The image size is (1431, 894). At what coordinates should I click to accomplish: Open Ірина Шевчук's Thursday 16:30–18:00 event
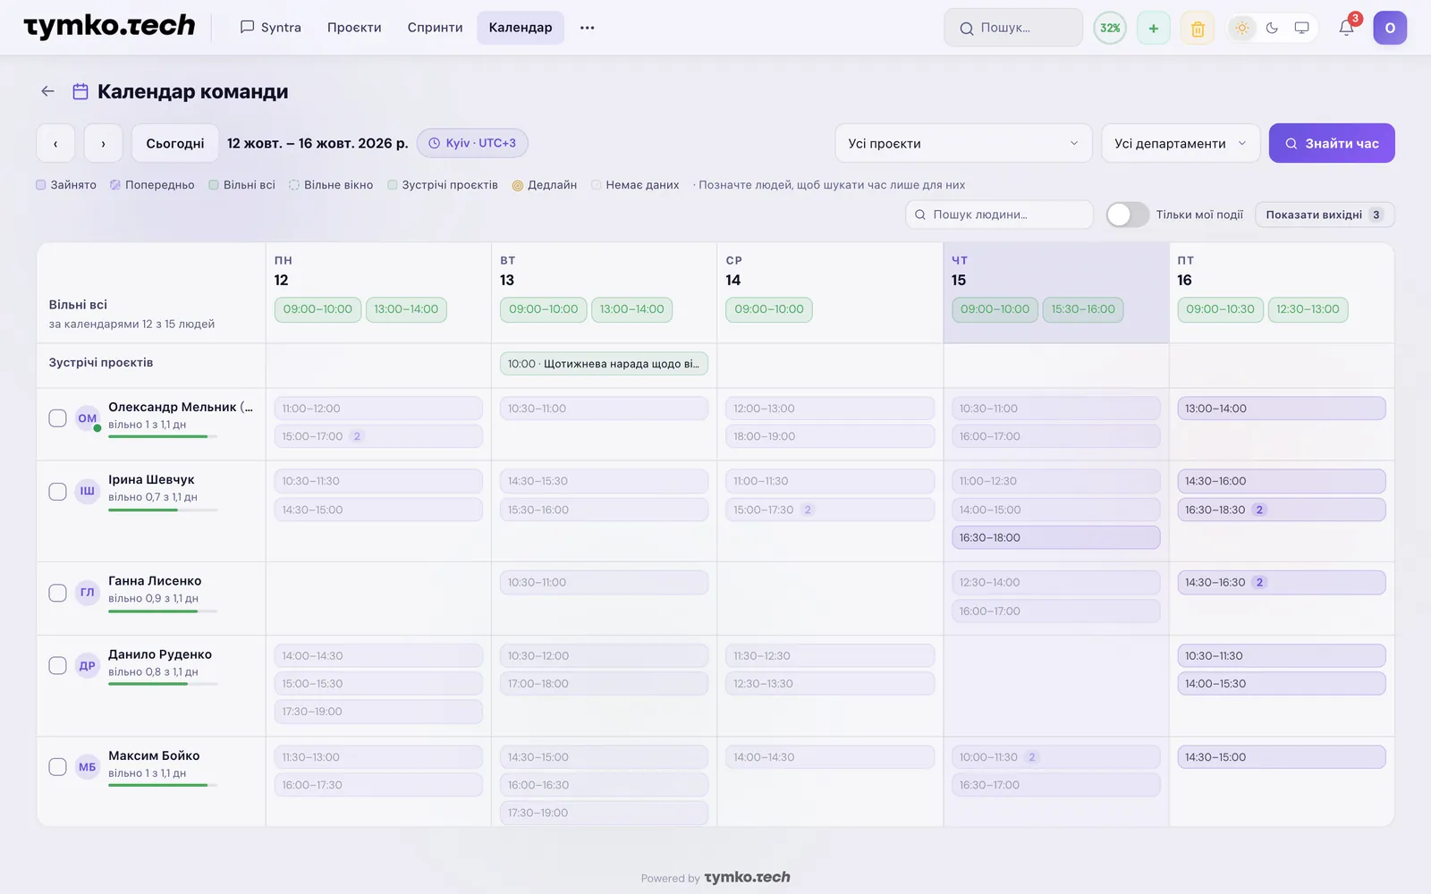(1056, 537)
